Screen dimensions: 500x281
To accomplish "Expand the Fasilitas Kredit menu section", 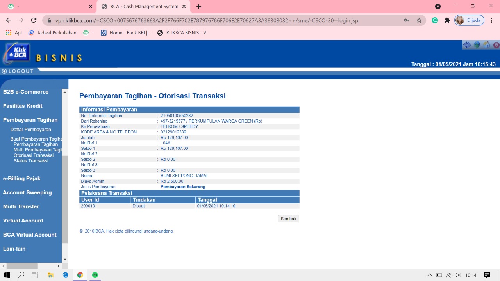I will pyautogui.click(x=23, y=106).
